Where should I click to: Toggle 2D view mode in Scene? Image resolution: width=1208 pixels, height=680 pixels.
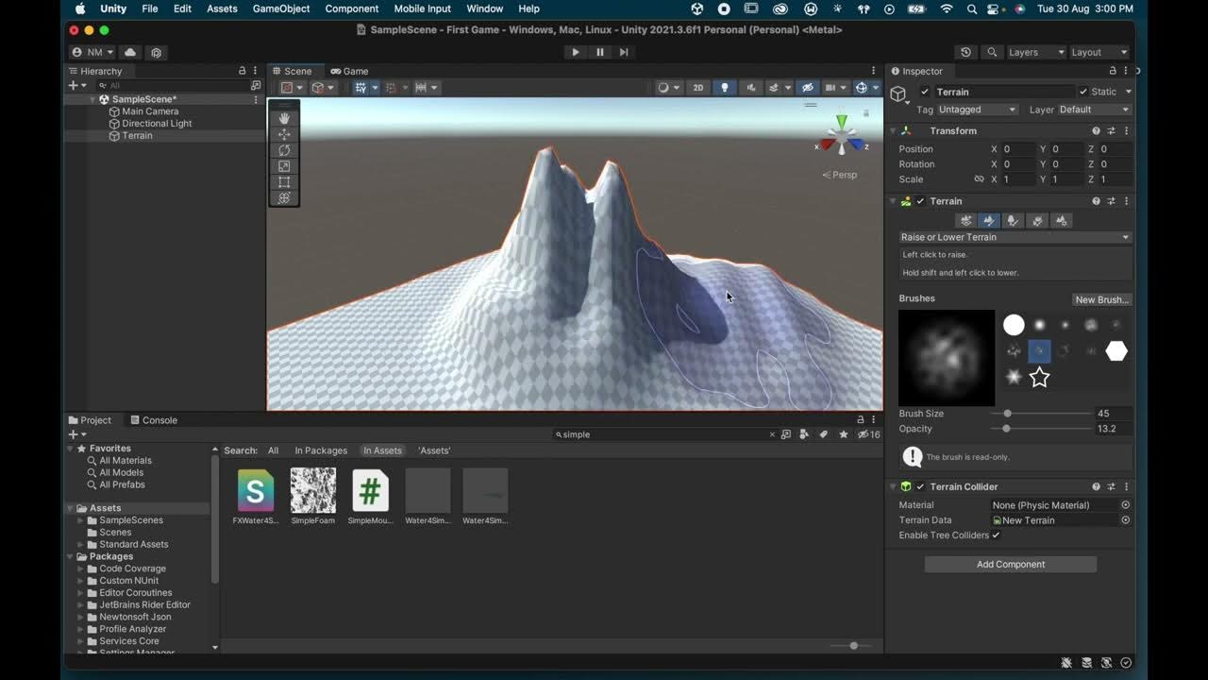[698, 88]
